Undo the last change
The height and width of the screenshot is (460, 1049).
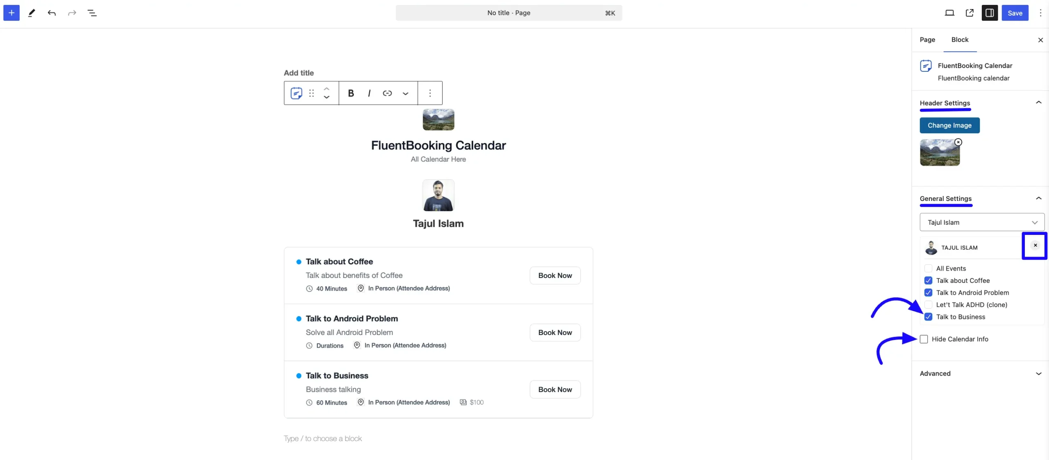click(52, 13)
